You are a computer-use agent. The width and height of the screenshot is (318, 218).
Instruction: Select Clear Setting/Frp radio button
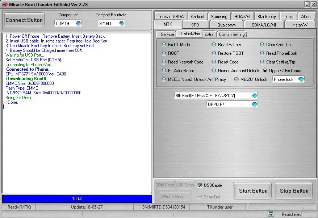262,62
